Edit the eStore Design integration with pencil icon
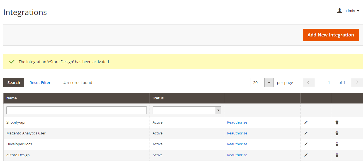The height and width of the screenshot is (162, 364). click(306, 155)
